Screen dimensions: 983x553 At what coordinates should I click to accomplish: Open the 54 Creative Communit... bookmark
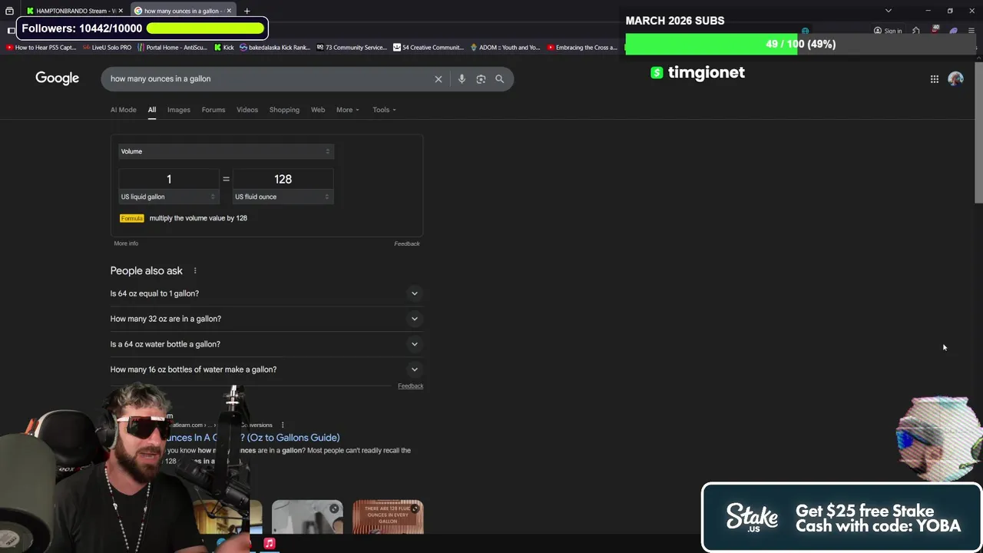coord(428,48)
